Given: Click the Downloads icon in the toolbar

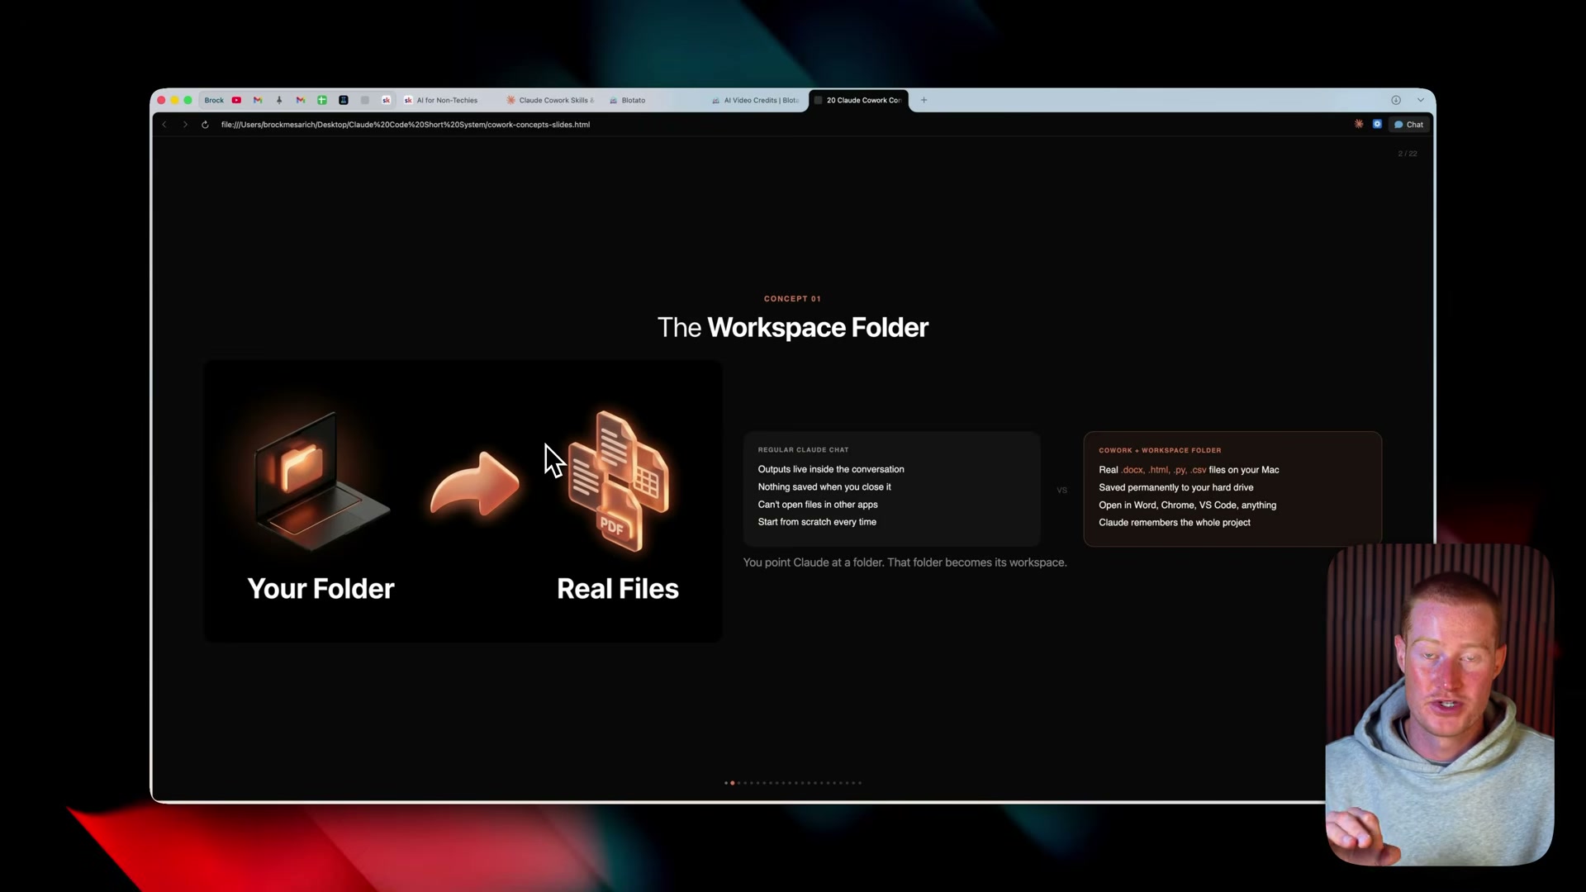Looking at the screenshot, I should pos(1396,100).
